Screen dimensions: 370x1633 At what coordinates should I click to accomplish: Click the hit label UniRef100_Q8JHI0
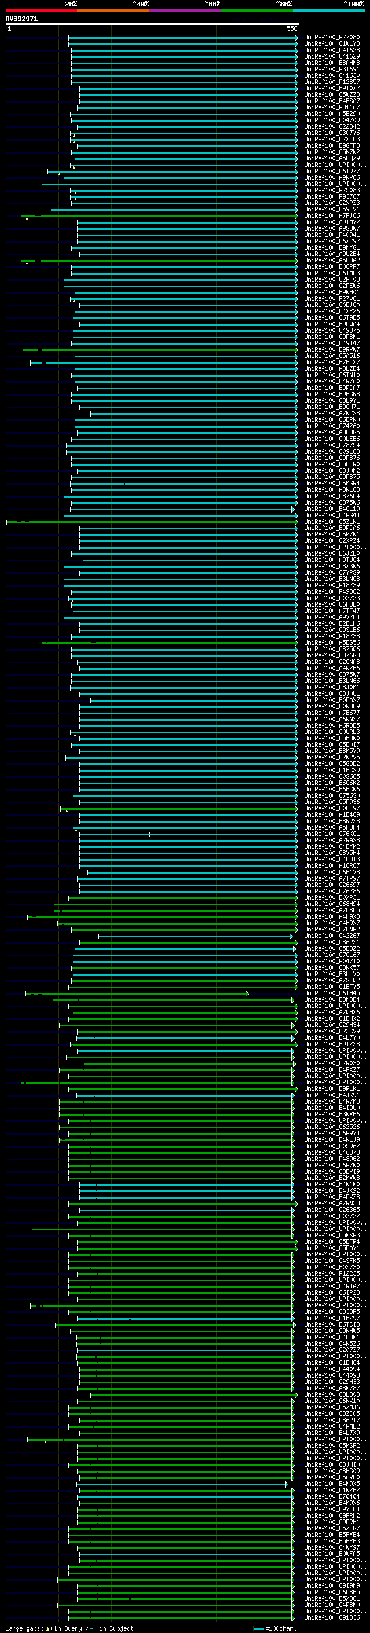332,1465
